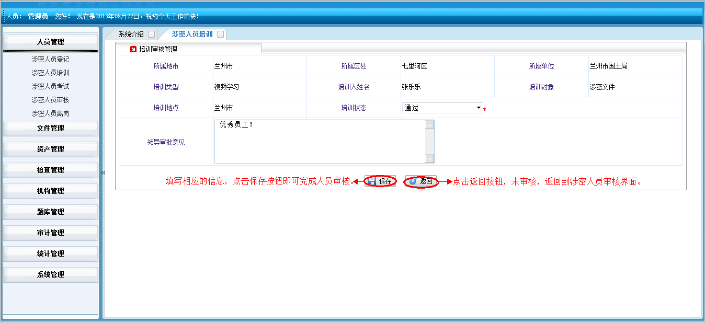Viewport: 705px width, 323px height.
Task: Click the 培训状态 label
Action: click(354, 108)
